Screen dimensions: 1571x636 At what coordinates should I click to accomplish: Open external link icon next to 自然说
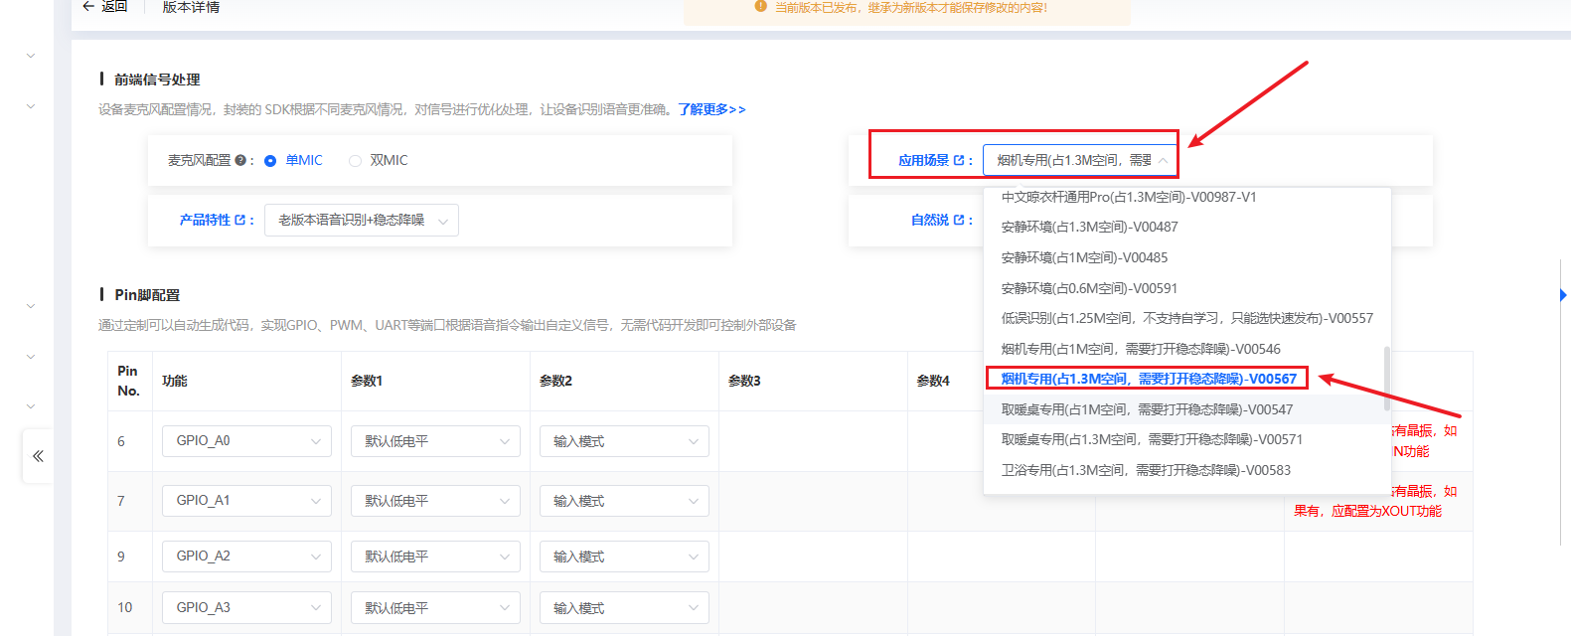tap(959, 220)
